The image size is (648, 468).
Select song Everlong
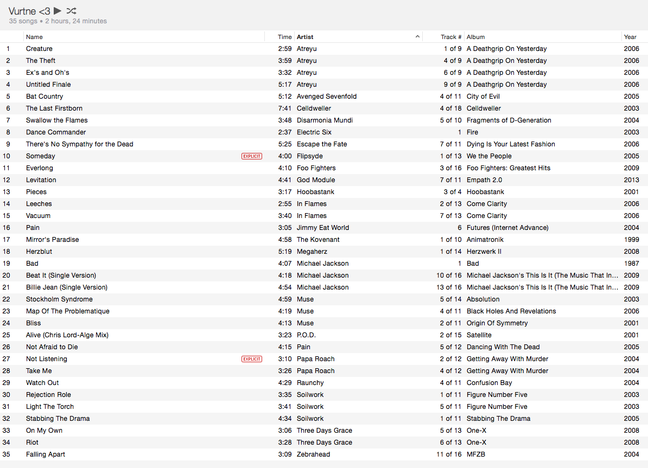point(39,168)
